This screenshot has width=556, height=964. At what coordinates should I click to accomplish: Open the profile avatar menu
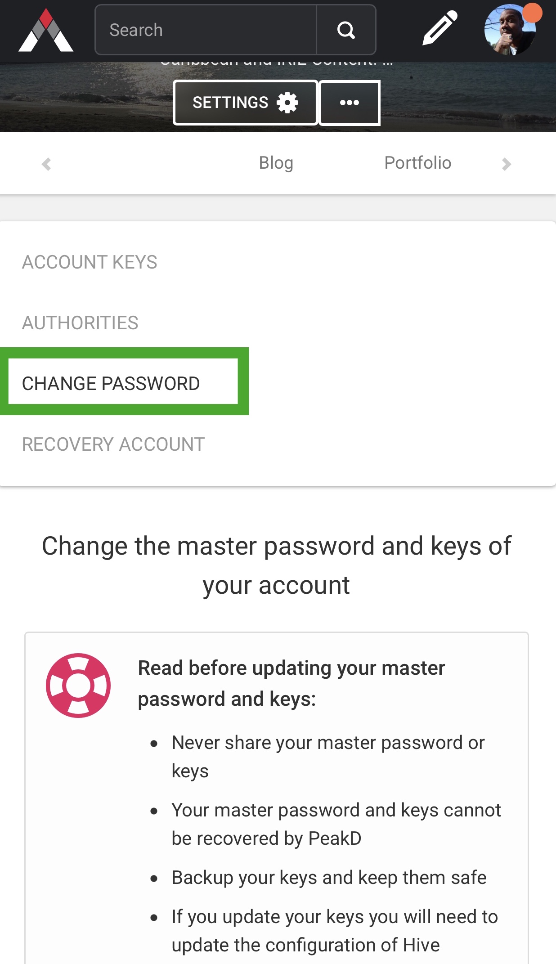(510, 30)
